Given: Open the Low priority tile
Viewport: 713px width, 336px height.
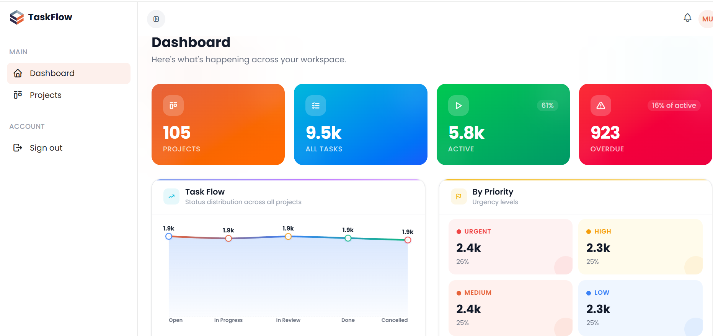Looking at the screenshot, I should tap(640, 308).
